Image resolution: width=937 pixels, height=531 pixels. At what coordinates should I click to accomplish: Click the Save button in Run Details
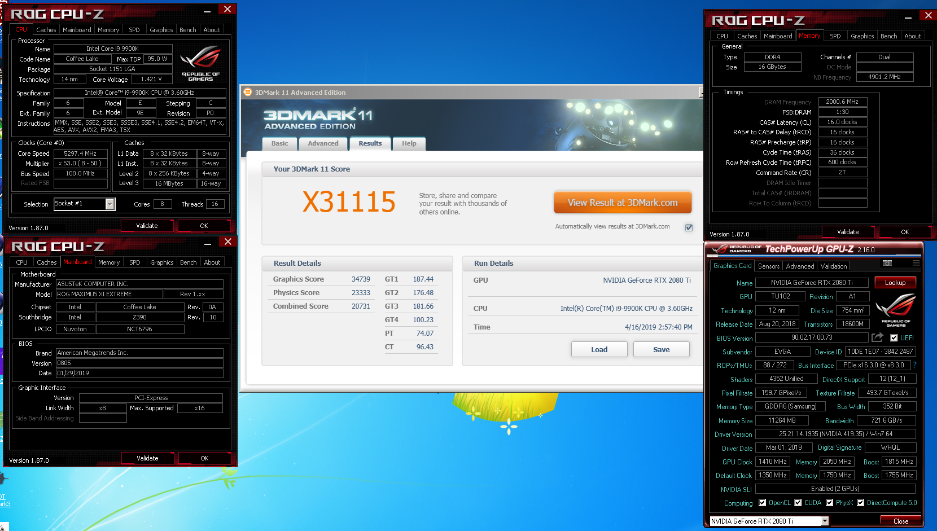pos(662,349)
